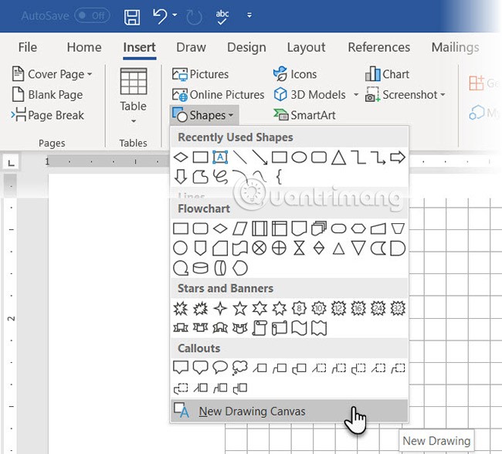Select the Flowchart Document shape
Image resolution: width=502 pixels, height=454 pixels.
(299, 229)
